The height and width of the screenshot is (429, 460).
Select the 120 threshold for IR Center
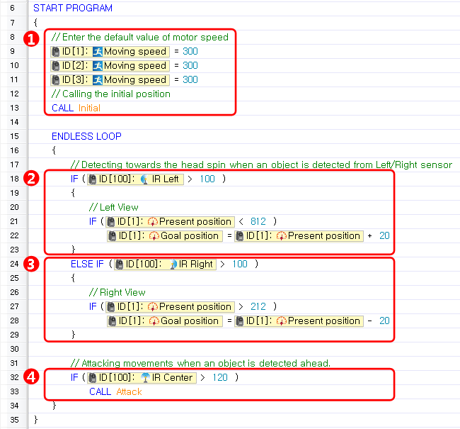(219, 377)
